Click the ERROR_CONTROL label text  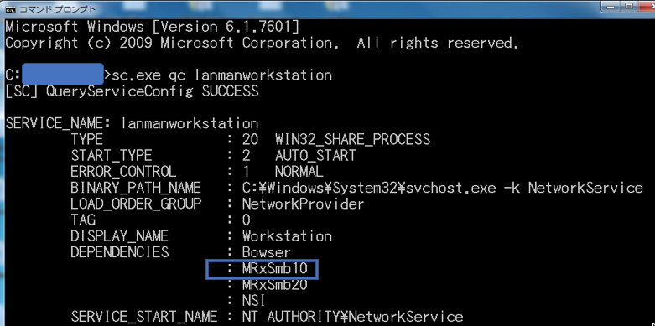pyautogui.click(x=123, y=173)
